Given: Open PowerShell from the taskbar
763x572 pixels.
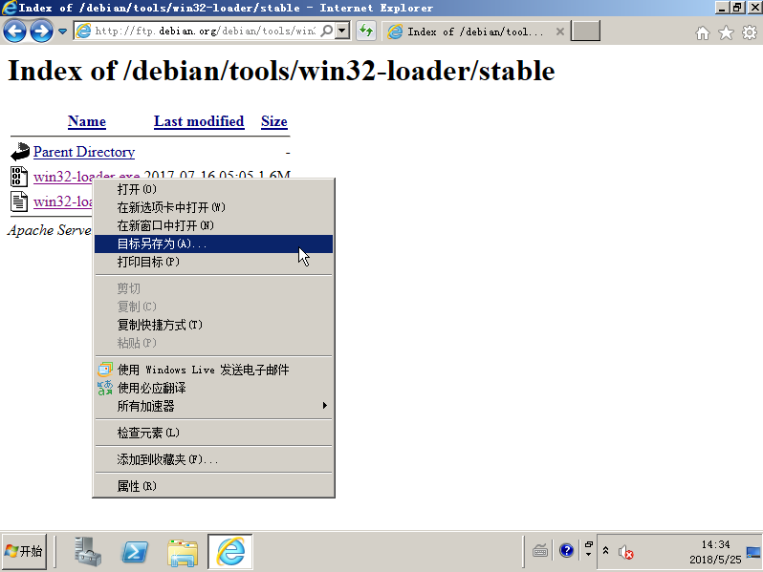Looking at the screenshot, I should coord(135,551).
